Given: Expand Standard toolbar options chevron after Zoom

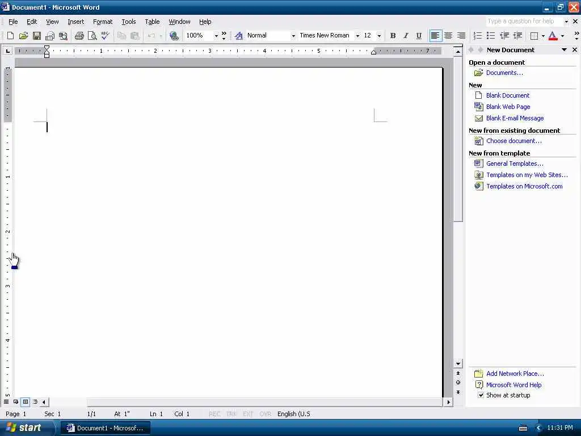Looking at the screenshot, I should [x=224, y=36].
